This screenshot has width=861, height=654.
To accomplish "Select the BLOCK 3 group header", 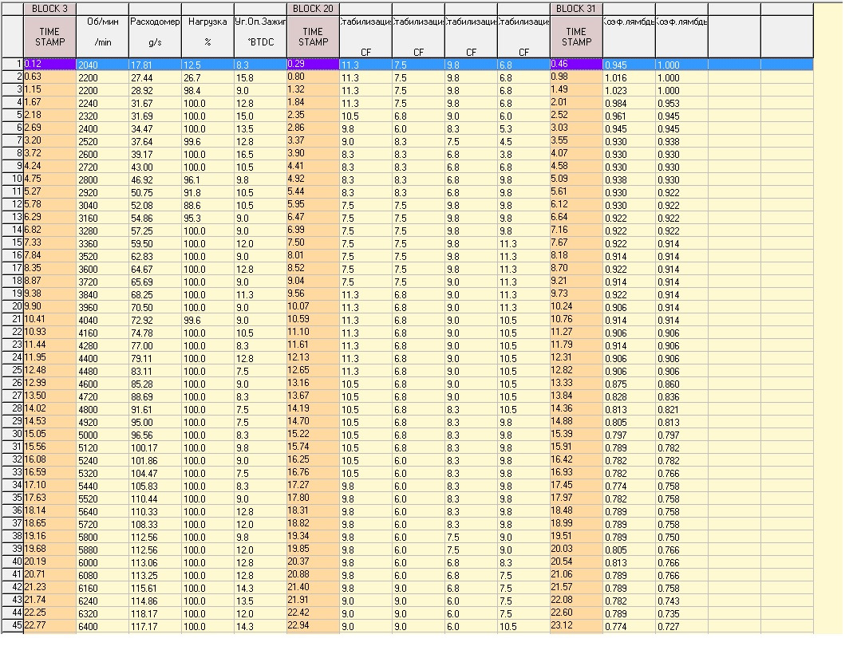I will pos(49,9).
